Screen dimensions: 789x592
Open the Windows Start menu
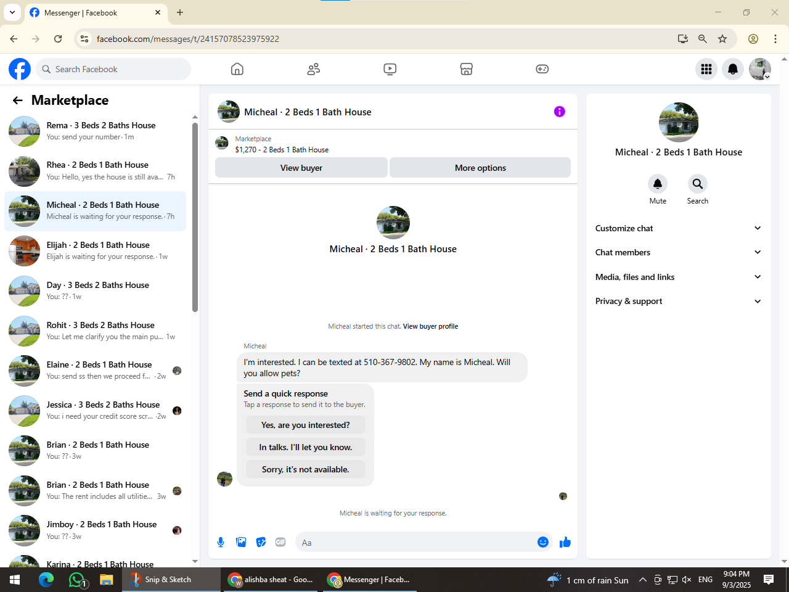15,580
